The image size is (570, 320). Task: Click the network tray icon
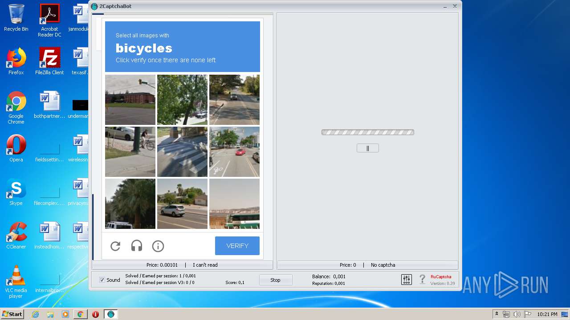[506, 314]
